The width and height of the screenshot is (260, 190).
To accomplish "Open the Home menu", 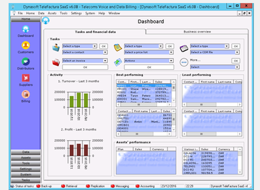I will (x=30, y=13).
